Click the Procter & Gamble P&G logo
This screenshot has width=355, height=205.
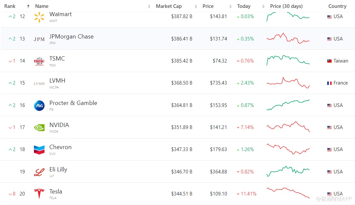(39, 106)
